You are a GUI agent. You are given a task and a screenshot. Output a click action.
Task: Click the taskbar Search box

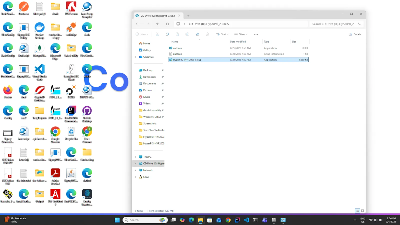[145, 220]
